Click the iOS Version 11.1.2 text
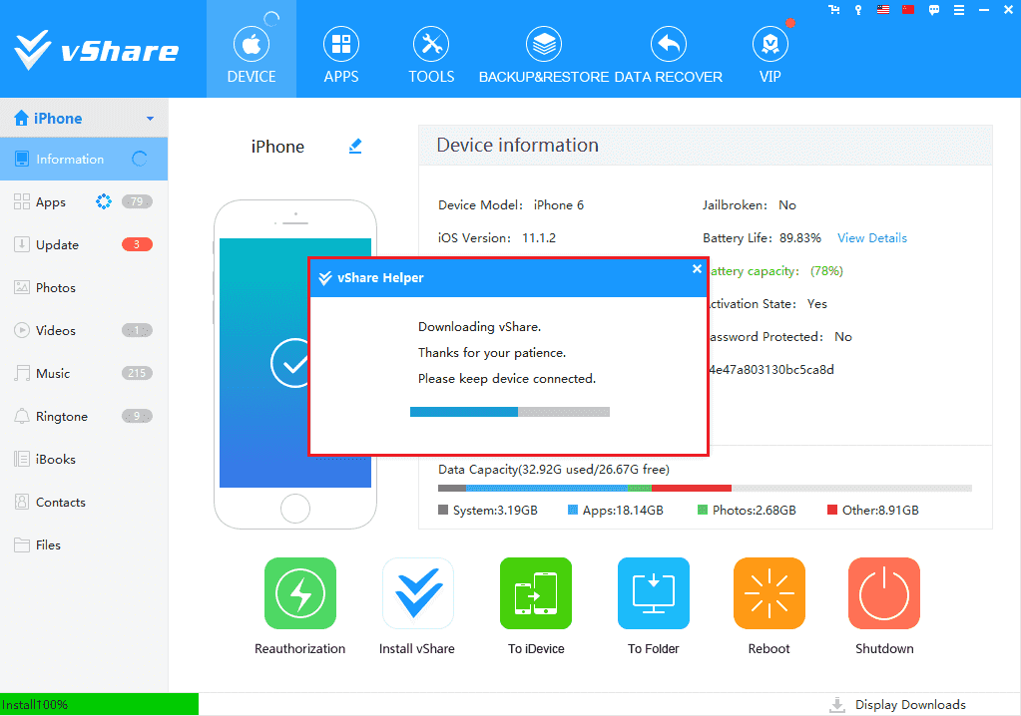Screen dimensions: 1021x716 point(497,238)
